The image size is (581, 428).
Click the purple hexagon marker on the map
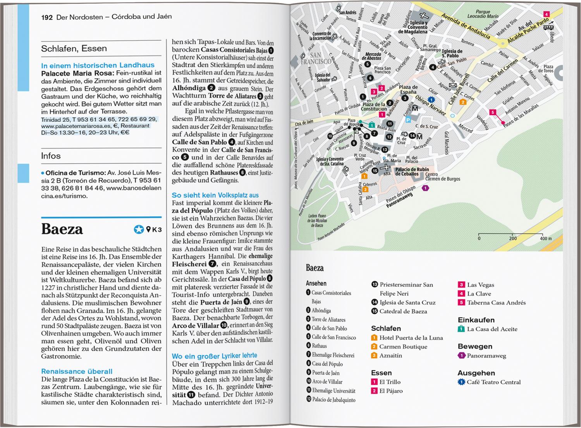point(425,188)
